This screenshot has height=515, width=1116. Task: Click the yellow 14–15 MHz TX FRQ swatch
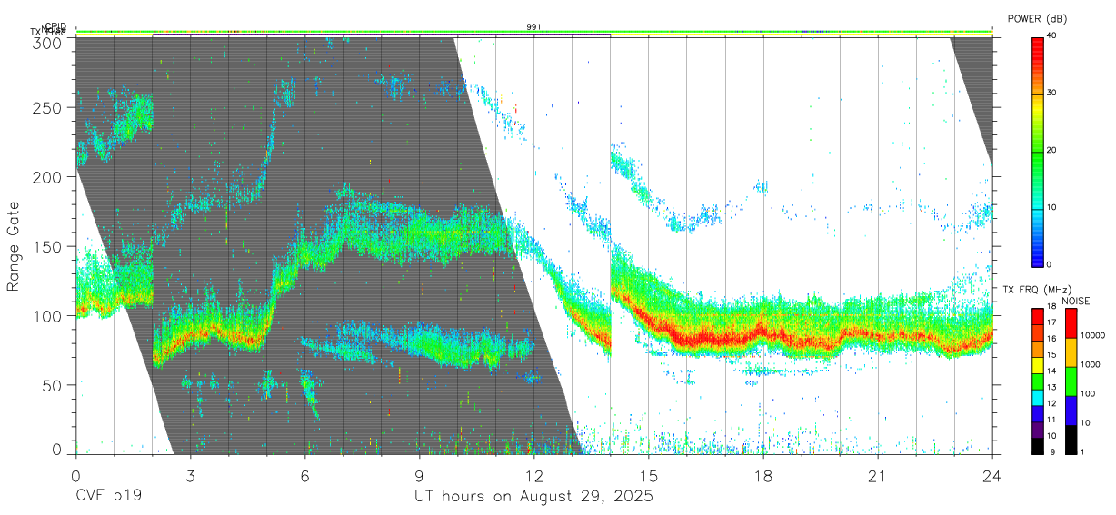point(1037,363)
